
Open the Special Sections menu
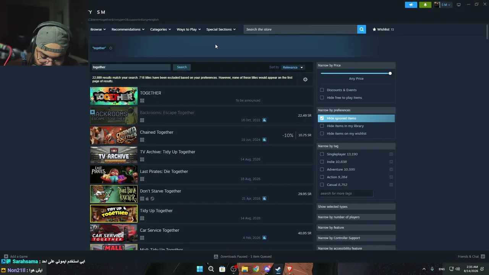pos(221,29)
